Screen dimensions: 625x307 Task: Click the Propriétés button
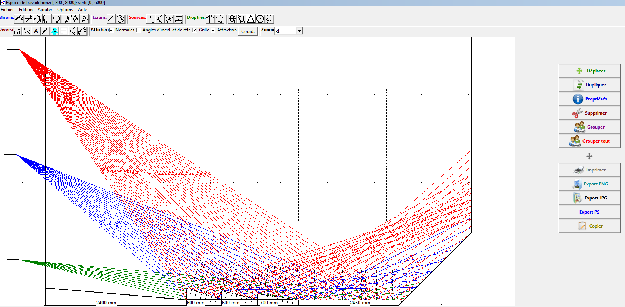click(x=589, y=99)
